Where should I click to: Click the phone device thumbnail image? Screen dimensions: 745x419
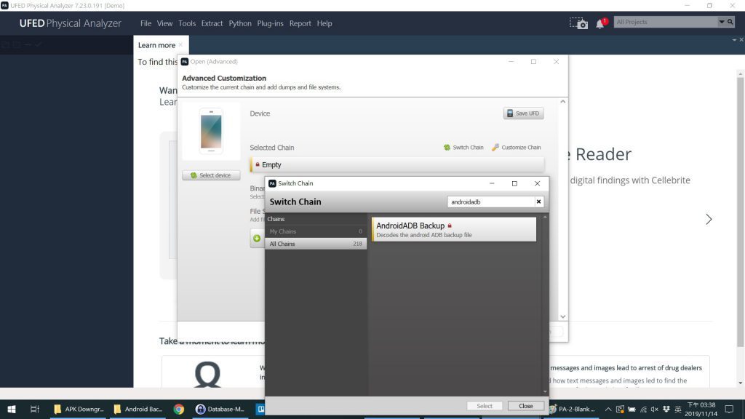[x=211, y=131]
